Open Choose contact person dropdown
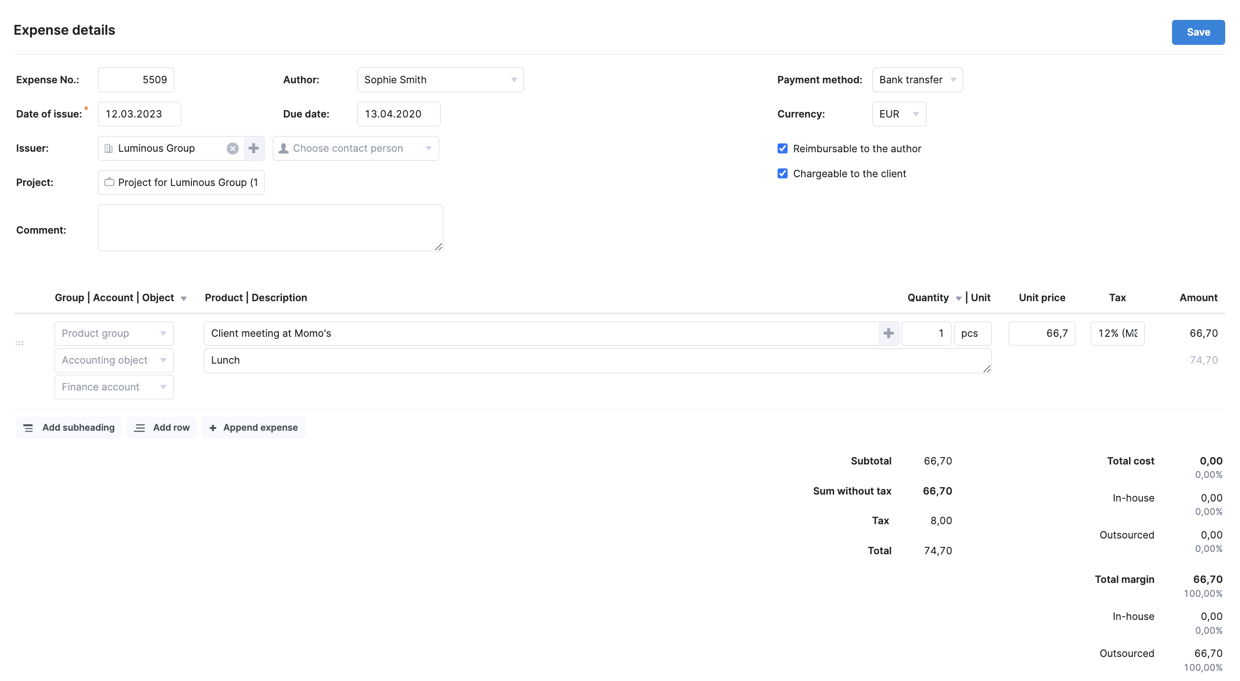Image resolution: width=1240 pixels, height=681 pixels. pos(356,149)
